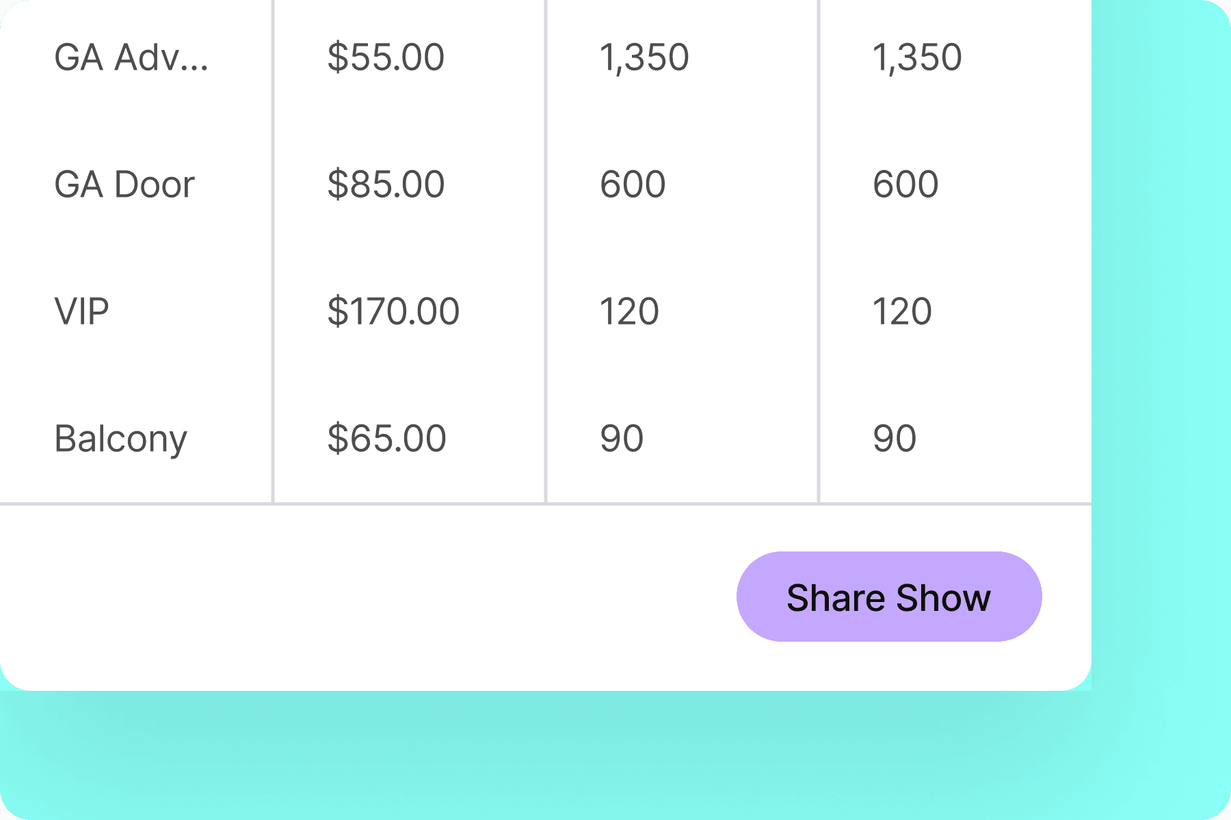Click the Share Show button
1231x820 pixels.
888,597
